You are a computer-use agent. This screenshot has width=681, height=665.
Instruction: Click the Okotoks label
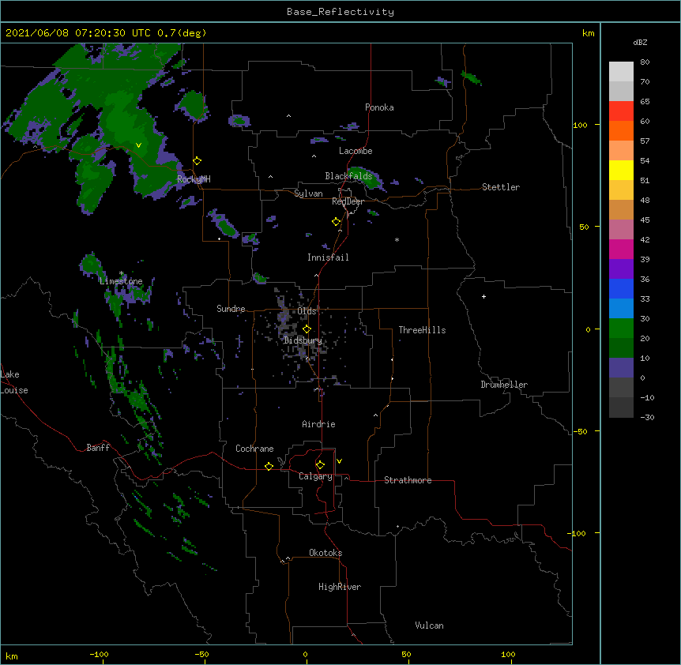tap(325, 553)
